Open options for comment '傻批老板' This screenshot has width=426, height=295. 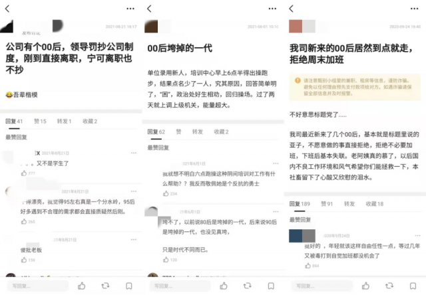(x=134, y=240)
